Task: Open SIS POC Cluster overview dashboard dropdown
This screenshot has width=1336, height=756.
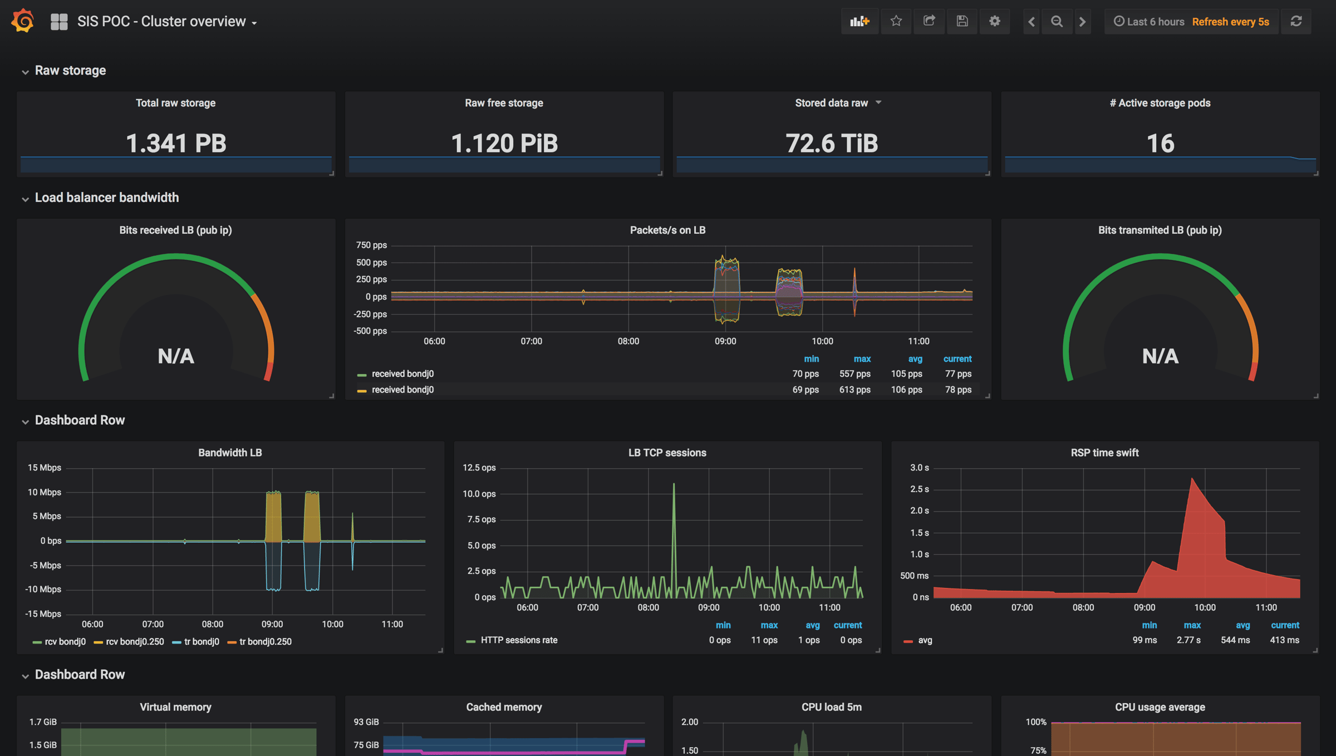Action: [166, 22]
